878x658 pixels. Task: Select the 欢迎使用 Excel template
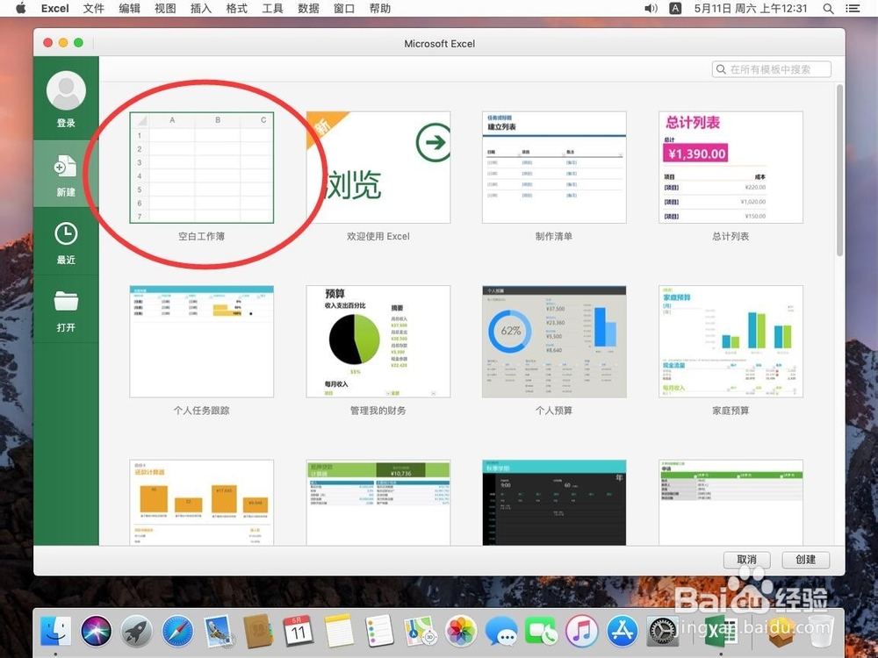378,168
